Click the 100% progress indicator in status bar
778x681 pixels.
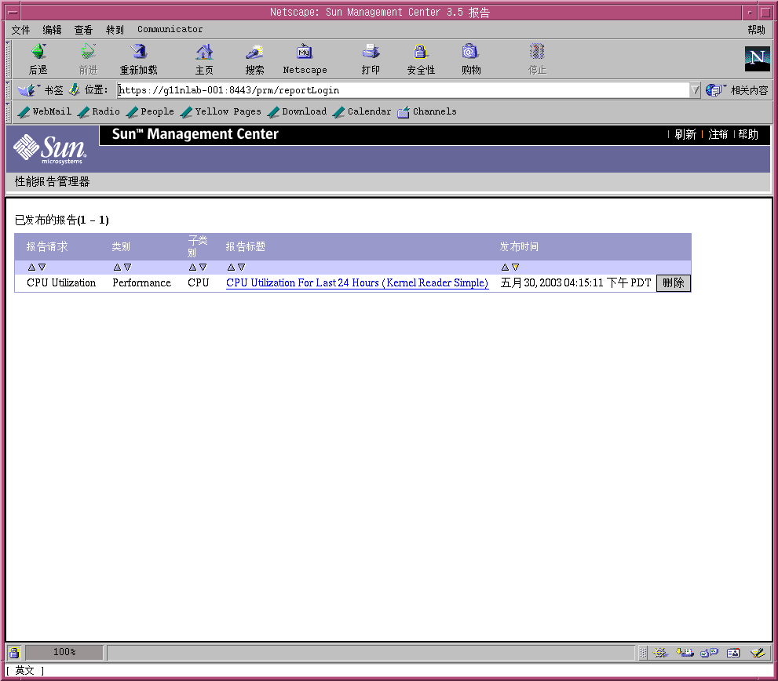(64, 652)
